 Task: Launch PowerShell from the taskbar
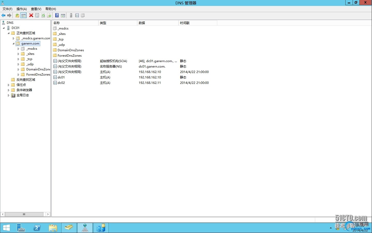coord(37,228)
